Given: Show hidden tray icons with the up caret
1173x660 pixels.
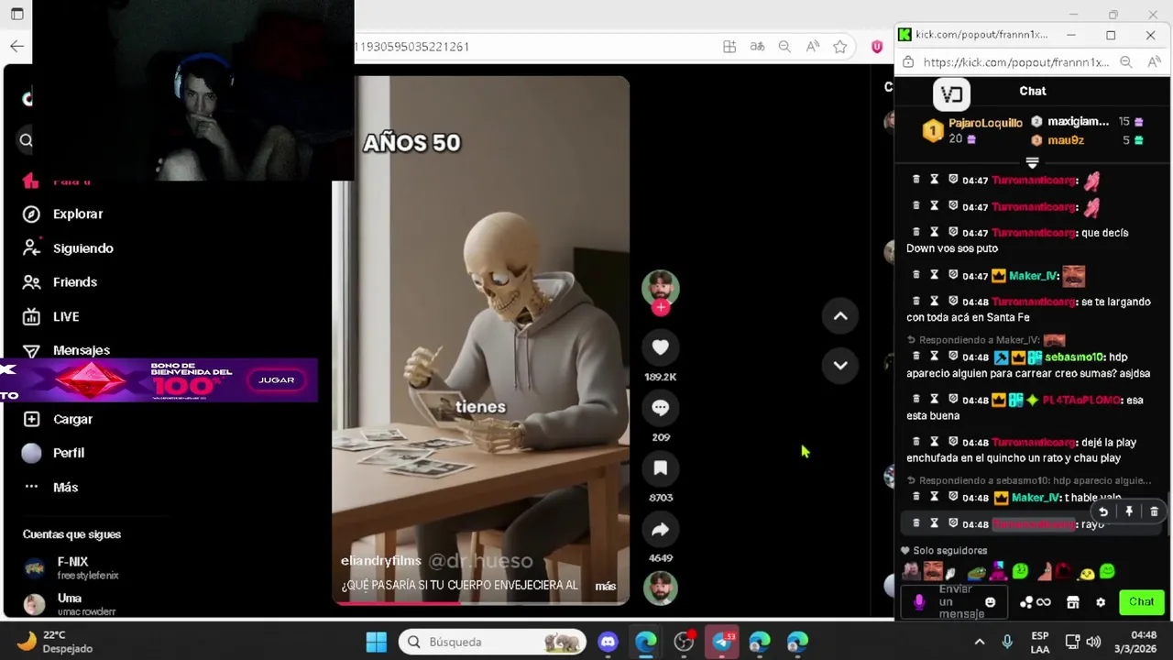Looking at the screenshot, I should tap(980, 642).
